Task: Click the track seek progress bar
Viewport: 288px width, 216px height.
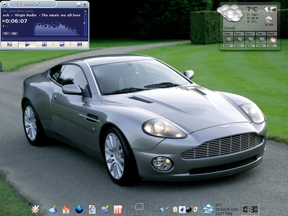Action: pyautogui.click(x=44, y=39)
